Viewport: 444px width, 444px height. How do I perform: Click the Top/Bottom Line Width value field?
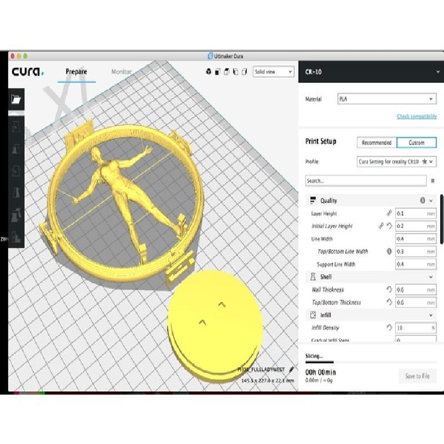tap(416, 251)
